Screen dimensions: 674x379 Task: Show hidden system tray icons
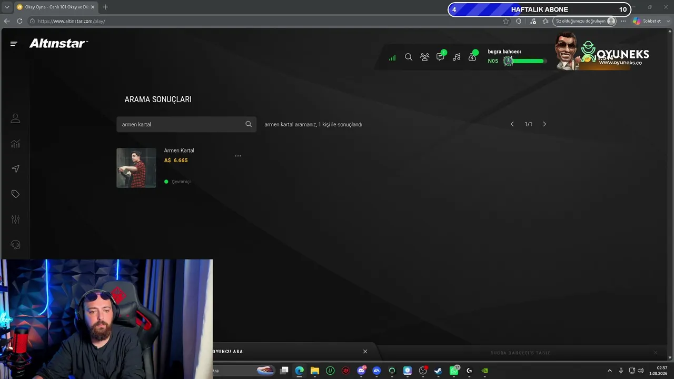click(x=610, y=371)
